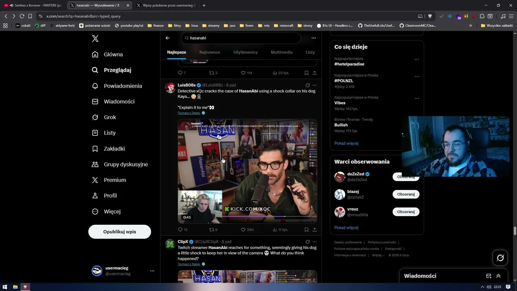
Task: Click Tłumacz z DeepL under Luis808s post
Action: [189, 113]
